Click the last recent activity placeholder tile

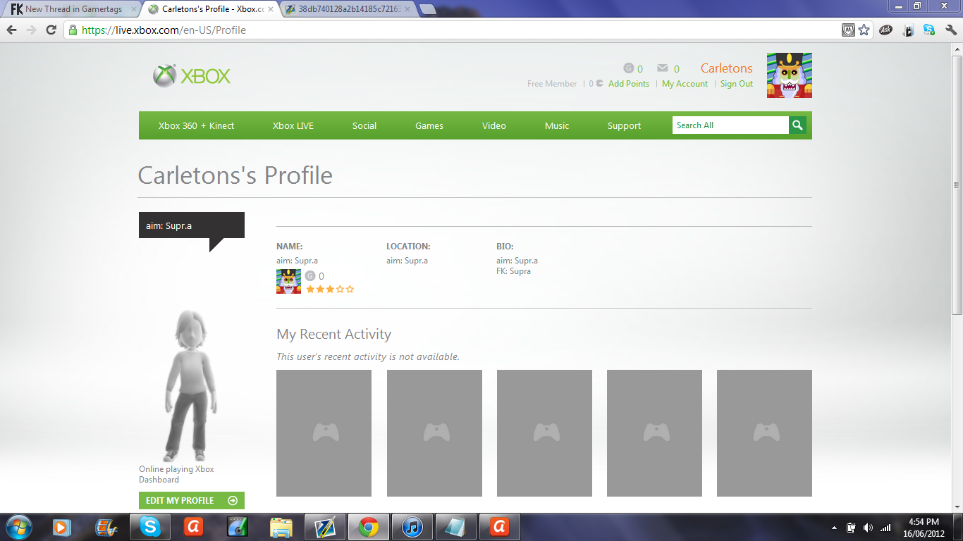coord(764,433)
